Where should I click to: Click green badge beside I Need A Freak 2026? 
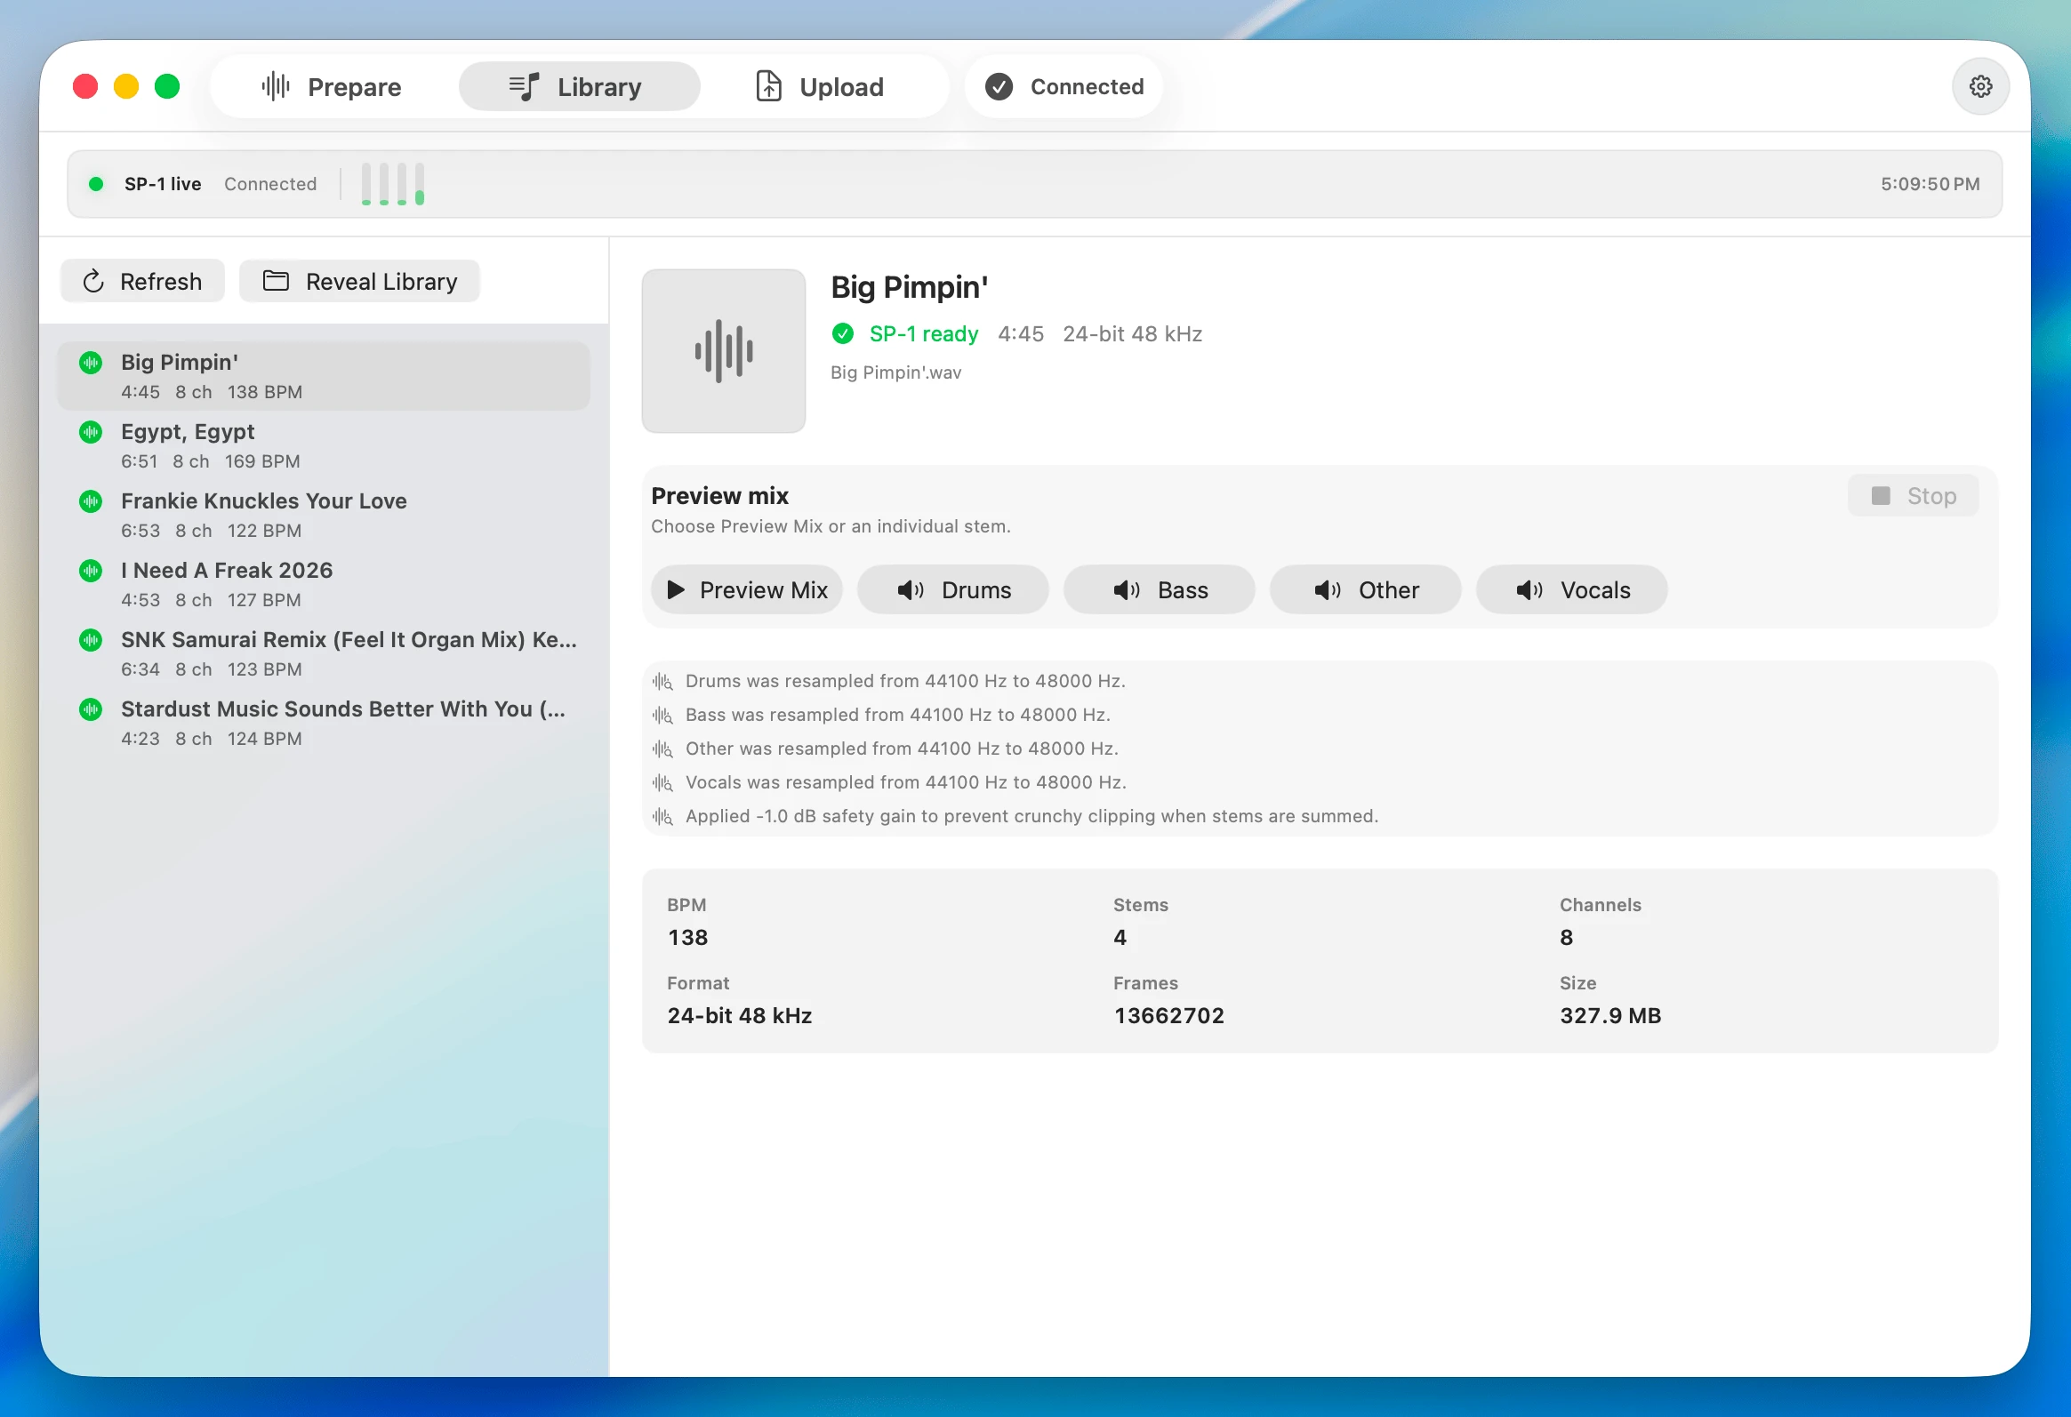91,571
